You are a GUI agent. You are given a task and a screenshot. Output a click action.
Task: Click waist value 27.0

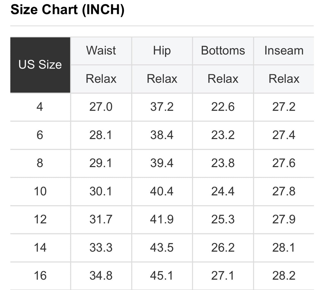click(x=101, y=107)
